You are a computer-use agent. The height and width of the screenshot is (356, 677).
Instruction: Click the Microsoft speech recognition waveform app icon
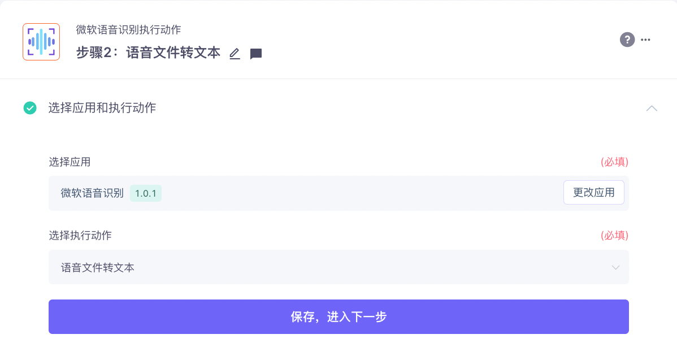point(41,42)
